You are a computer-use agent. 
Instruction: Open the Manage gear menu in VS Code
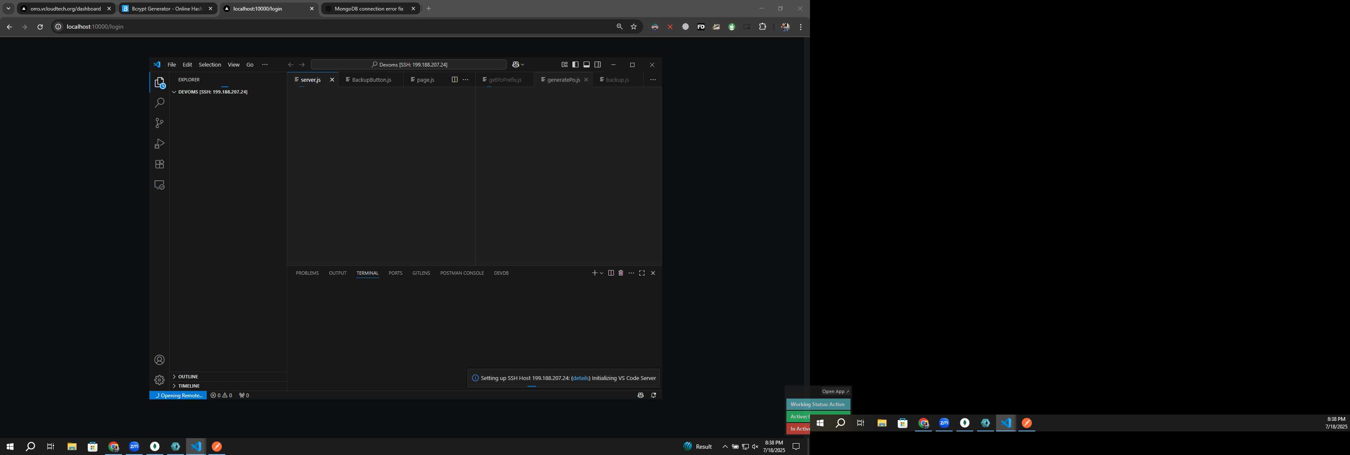(159, 380)
